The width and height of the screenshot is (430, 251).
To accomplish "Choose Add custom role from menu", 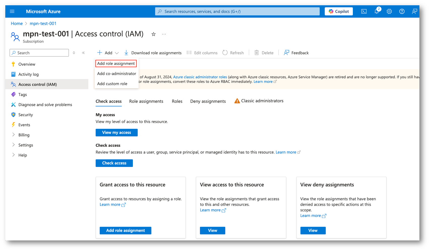I will (x=112, y=83).
